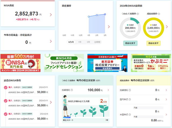Open かぶミニ NISA対象 banner
Viewport: 172px width, 128px height.
tap(151, 63)
